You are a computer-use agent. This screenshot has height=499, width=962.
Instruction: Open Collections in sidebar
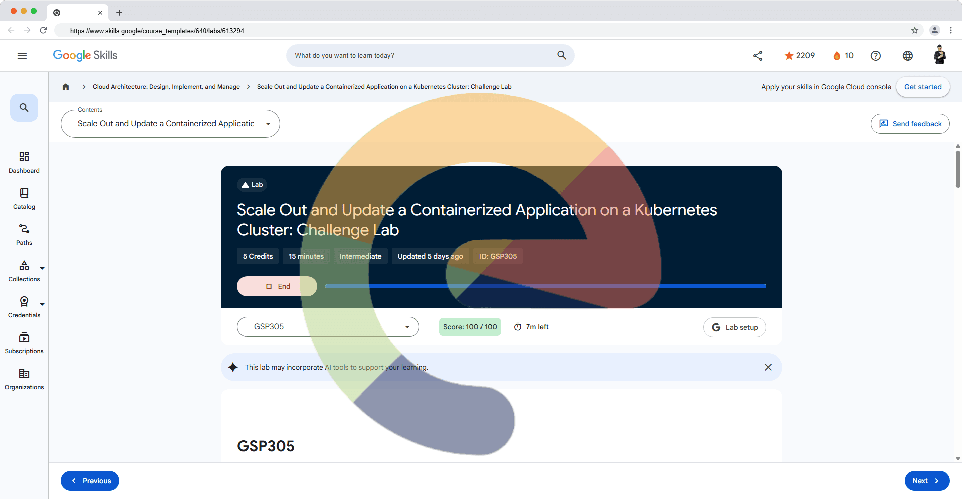(24, 271)
